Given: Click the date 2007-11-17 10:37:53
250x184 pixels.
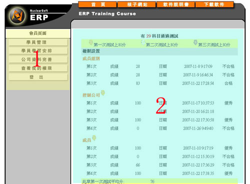Looking at the screenshot, I should [198, 103].
